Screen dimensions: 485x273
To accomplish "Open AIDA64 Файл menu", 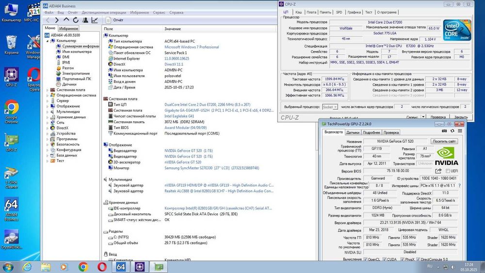I will (49, 13).
